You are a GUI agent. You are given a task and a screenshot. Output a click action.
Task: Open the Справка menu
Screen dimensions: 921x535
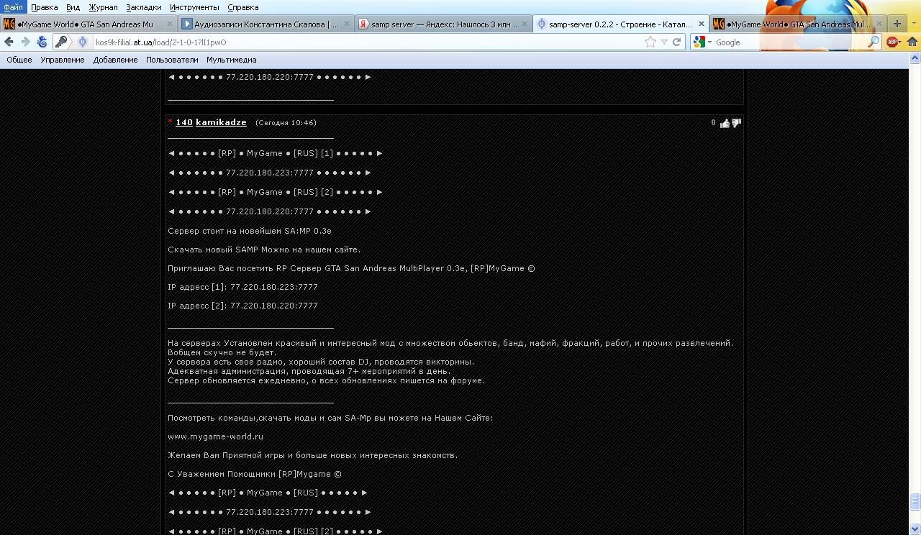coord(242,7)
